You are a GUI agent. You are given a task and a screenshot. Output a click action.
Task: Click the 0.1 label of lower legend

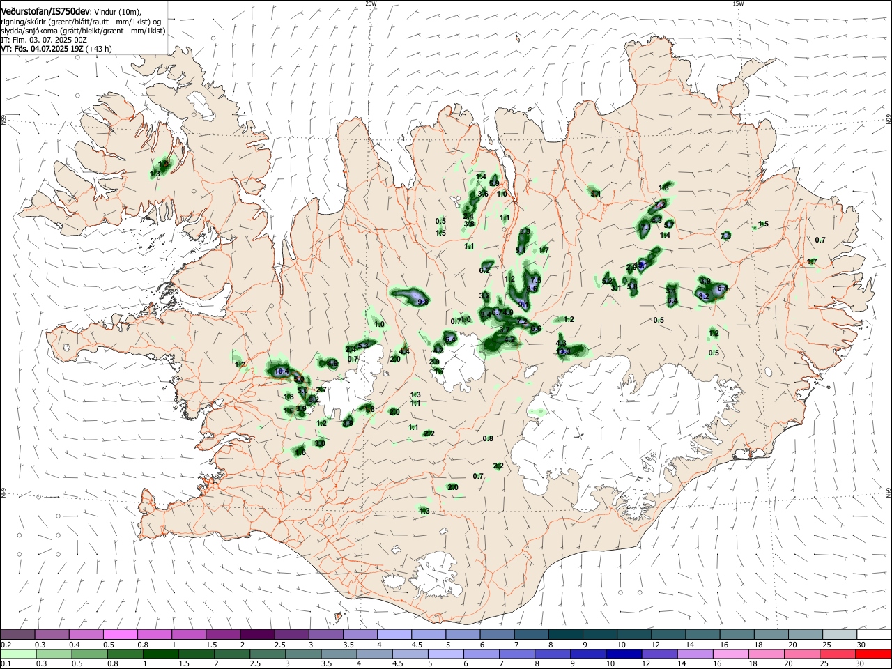[x=6, y=663]
